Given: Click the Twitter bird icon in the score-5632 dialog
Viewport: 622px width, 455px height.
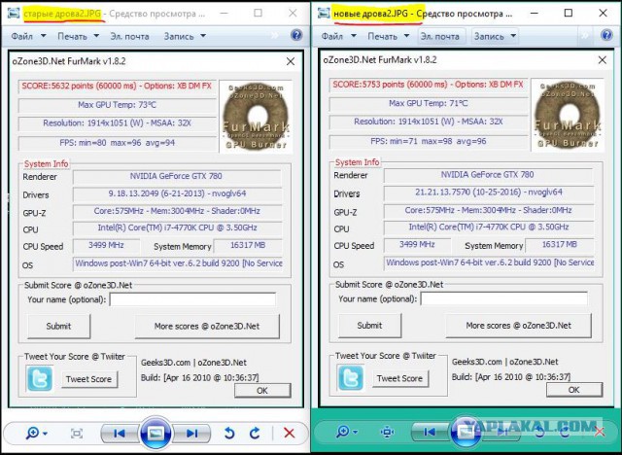Looking at the screenshot, I should click(x=39, y=379).
